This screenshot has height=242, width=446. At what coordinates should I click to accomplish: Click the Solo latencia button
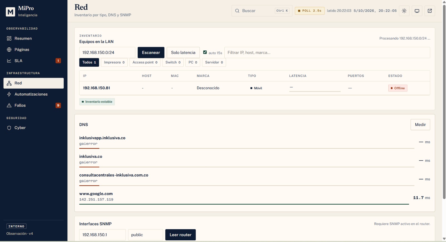pyautogui.click(x=183, y=53)
